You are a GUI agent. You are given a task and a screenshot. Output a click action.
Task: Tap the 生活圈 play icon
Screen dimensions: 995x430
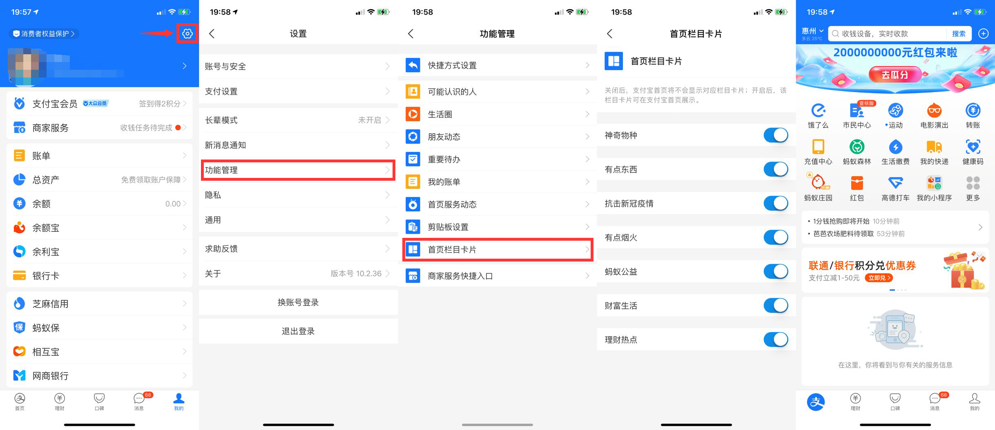tap(413, 114)
